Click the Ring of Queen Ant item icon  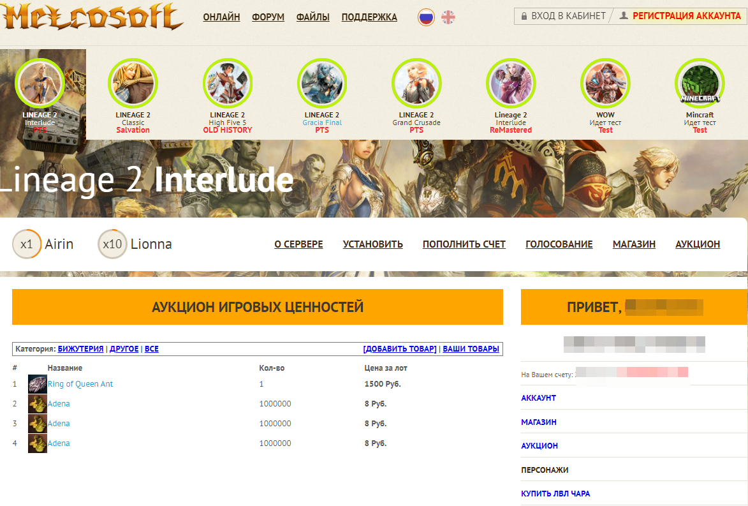38,384
